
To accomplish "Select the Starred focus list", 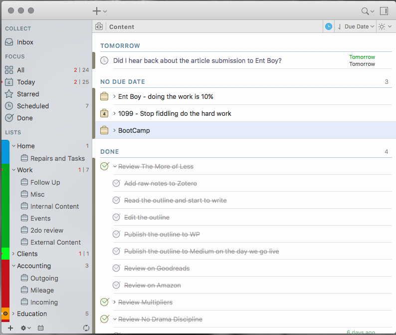I will (x=28, y=94).
